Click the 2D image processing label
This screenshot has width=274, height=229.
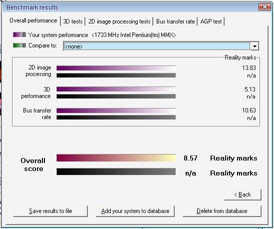(38, 71)
